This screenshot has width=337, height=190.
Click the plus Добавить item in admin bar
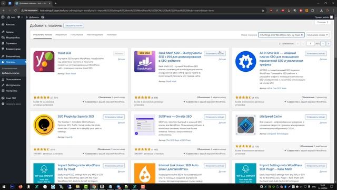coord(32,17)
